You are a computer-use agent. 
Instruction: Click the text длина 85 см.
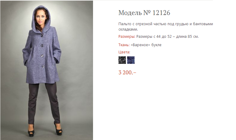coord(187,37)
